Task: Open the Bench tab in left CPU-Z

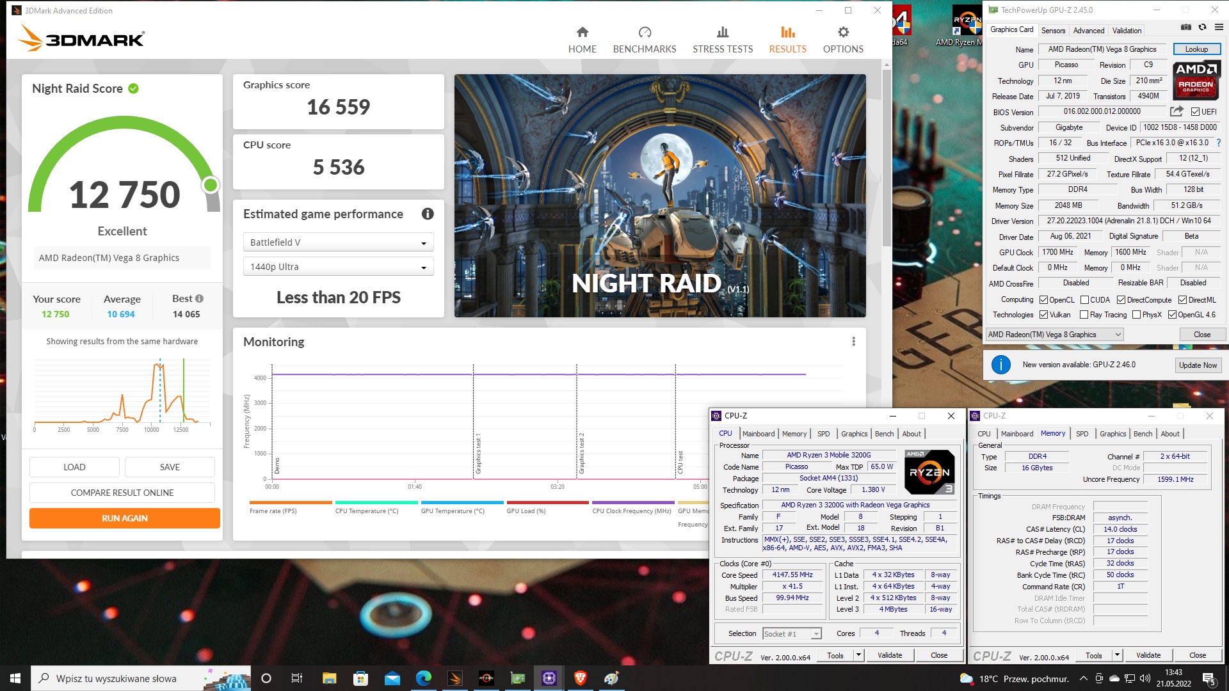Action: tap(884, 434)
